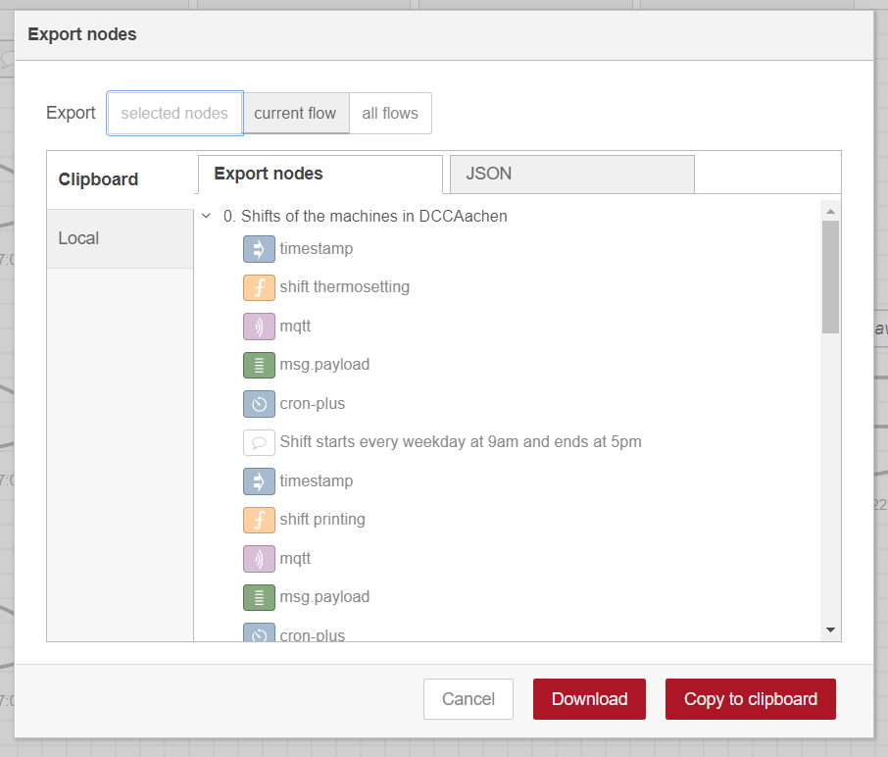
Task: Switch to the JSON tab
Action: (571, 174)
